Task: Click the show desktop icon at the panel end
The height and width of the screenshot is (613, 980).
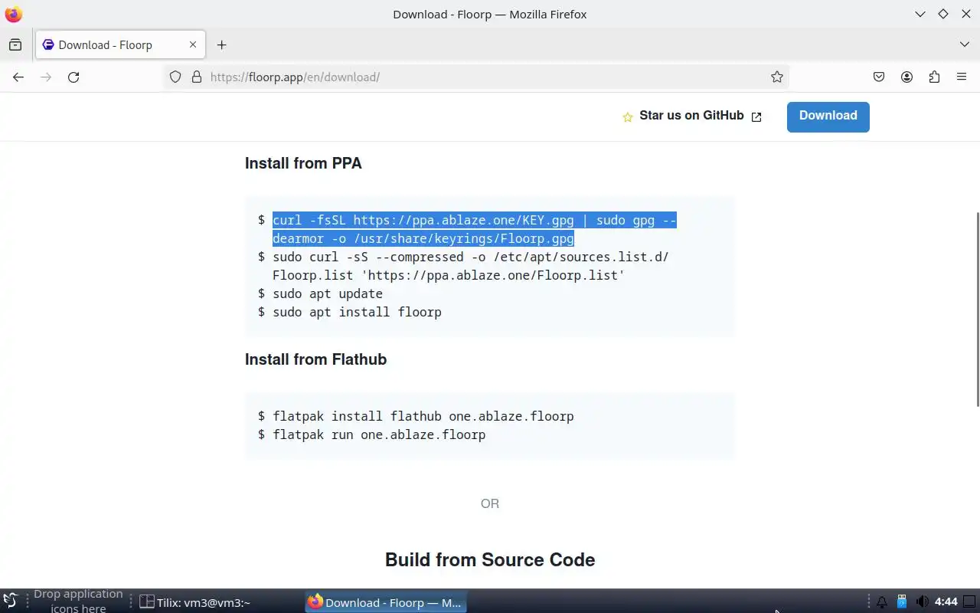Action: coord(969,602)
